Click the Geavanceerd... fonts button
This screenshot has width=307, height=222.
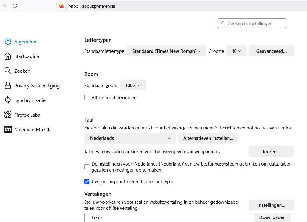[x=271, y=51]
